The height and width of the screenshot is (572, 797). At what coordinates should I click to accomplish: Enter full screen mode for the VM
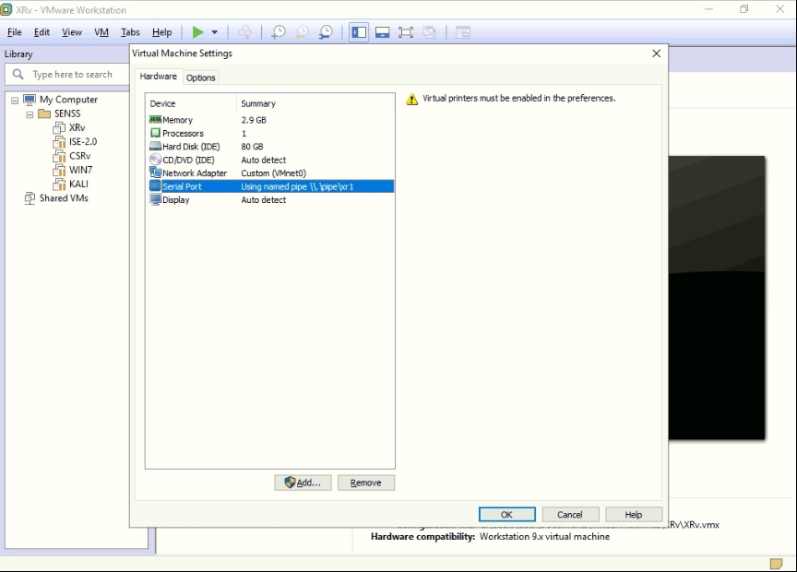click(406, 31)
